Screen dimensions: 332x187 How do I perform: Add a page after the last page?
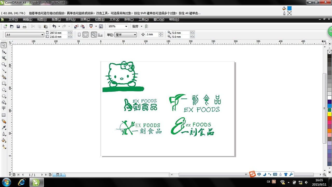(x=50, y=175)
